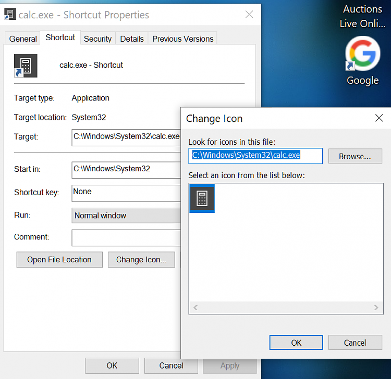Click the Look for icons file path field
This screenshot has height=379, width=391.
(x=255, y=156)
